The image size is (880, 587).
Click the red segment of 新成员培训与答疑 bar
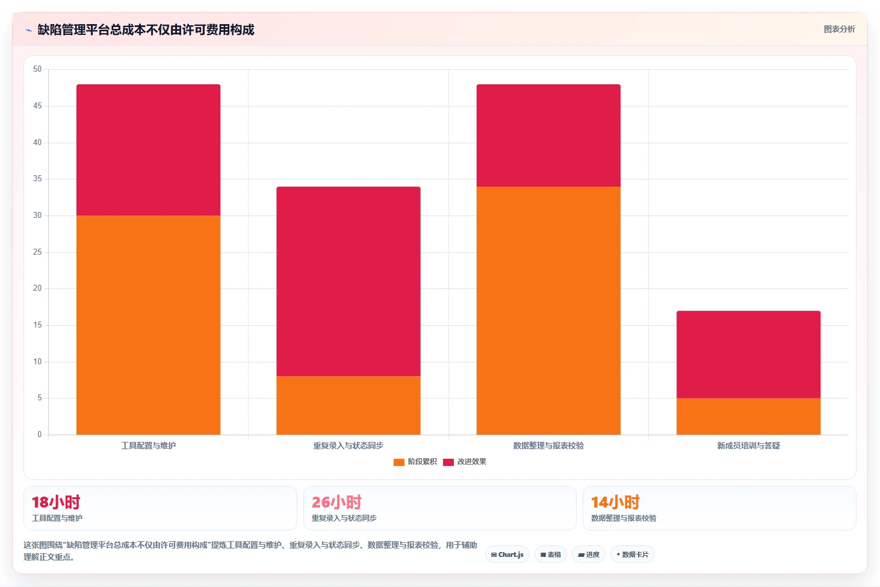749,355
